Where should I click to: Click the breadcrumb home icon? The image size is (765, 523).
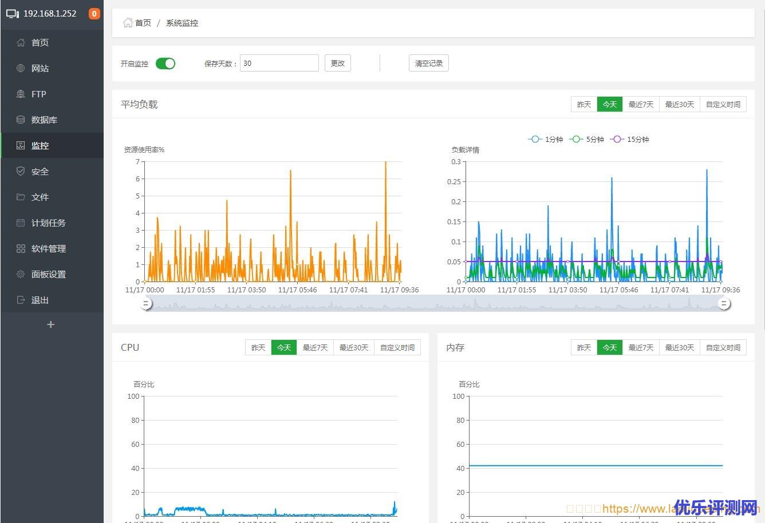point(128,23)
